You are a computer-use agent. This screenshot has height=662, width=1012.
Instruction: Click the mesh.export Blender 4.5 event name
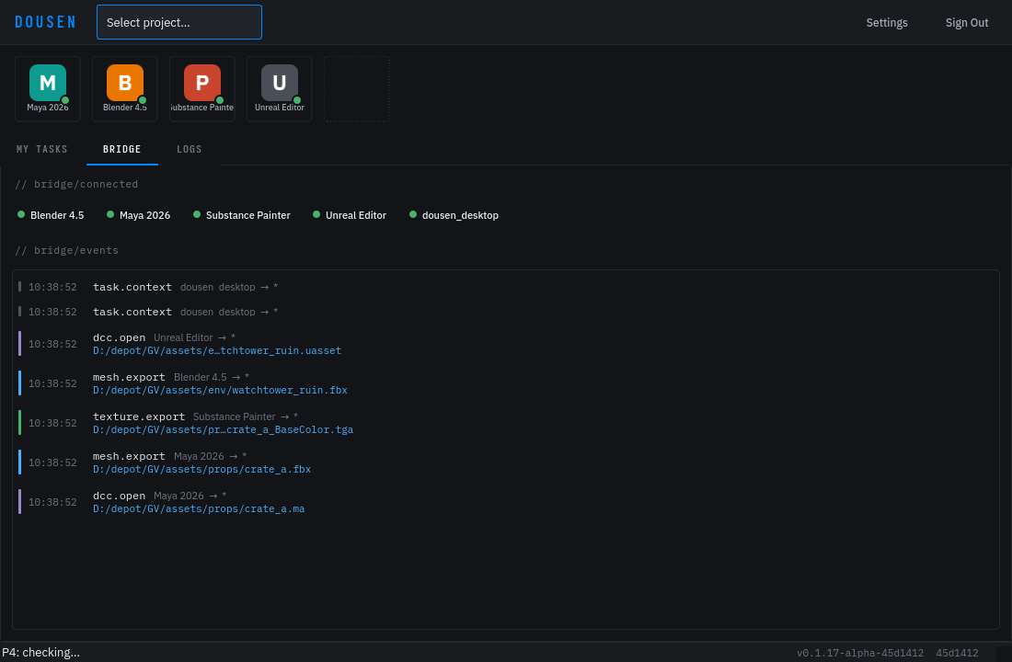pyautogui.click(x=129, y=377)
